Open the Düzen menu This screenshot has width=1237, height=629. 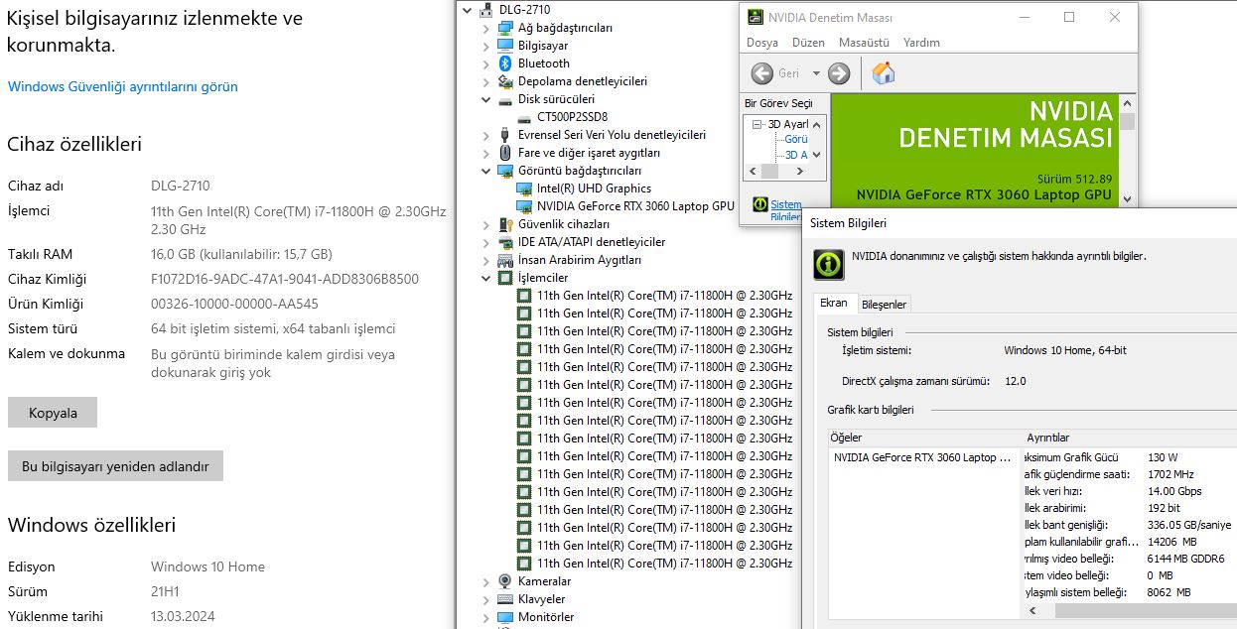(x=808, y=43)
